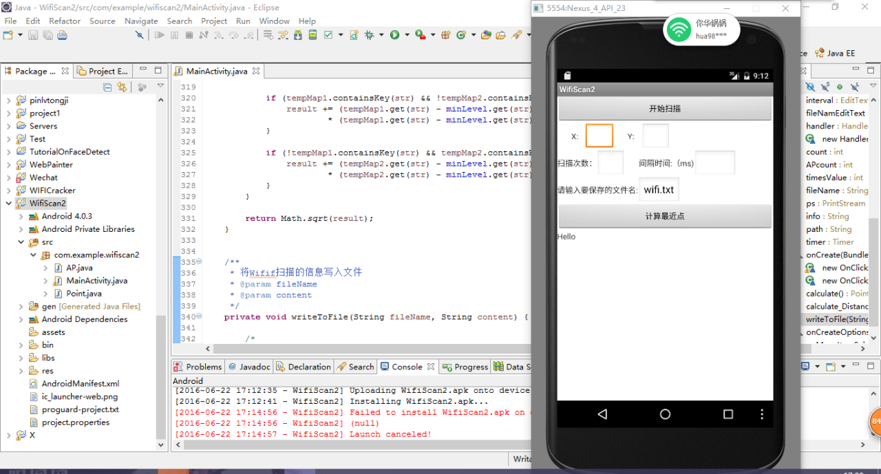Click the green Run icon

point(394,34)
